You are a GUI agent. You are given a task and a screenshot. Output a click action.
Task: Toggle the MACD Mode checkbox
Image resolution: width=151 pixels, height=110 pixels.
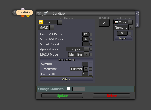91,54
